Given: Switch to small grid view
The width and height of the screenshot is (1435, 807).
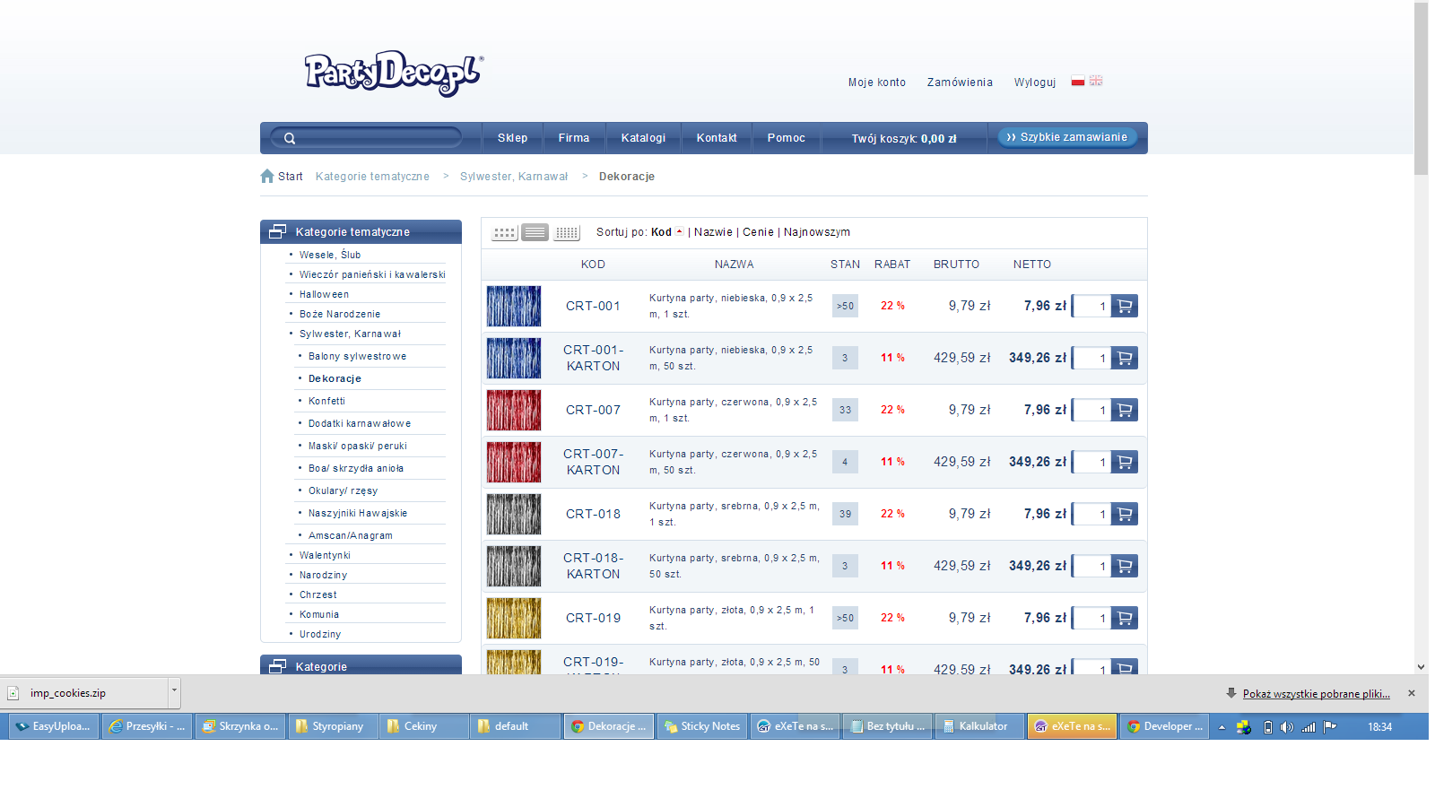Looking at the screenshot, I should pos(567,232).
